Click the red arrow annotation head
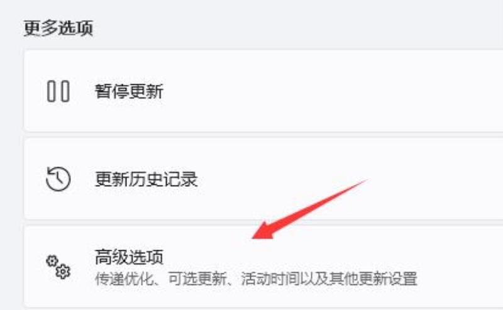The width and height of the screenshot is (503, 310). point(262,230)
